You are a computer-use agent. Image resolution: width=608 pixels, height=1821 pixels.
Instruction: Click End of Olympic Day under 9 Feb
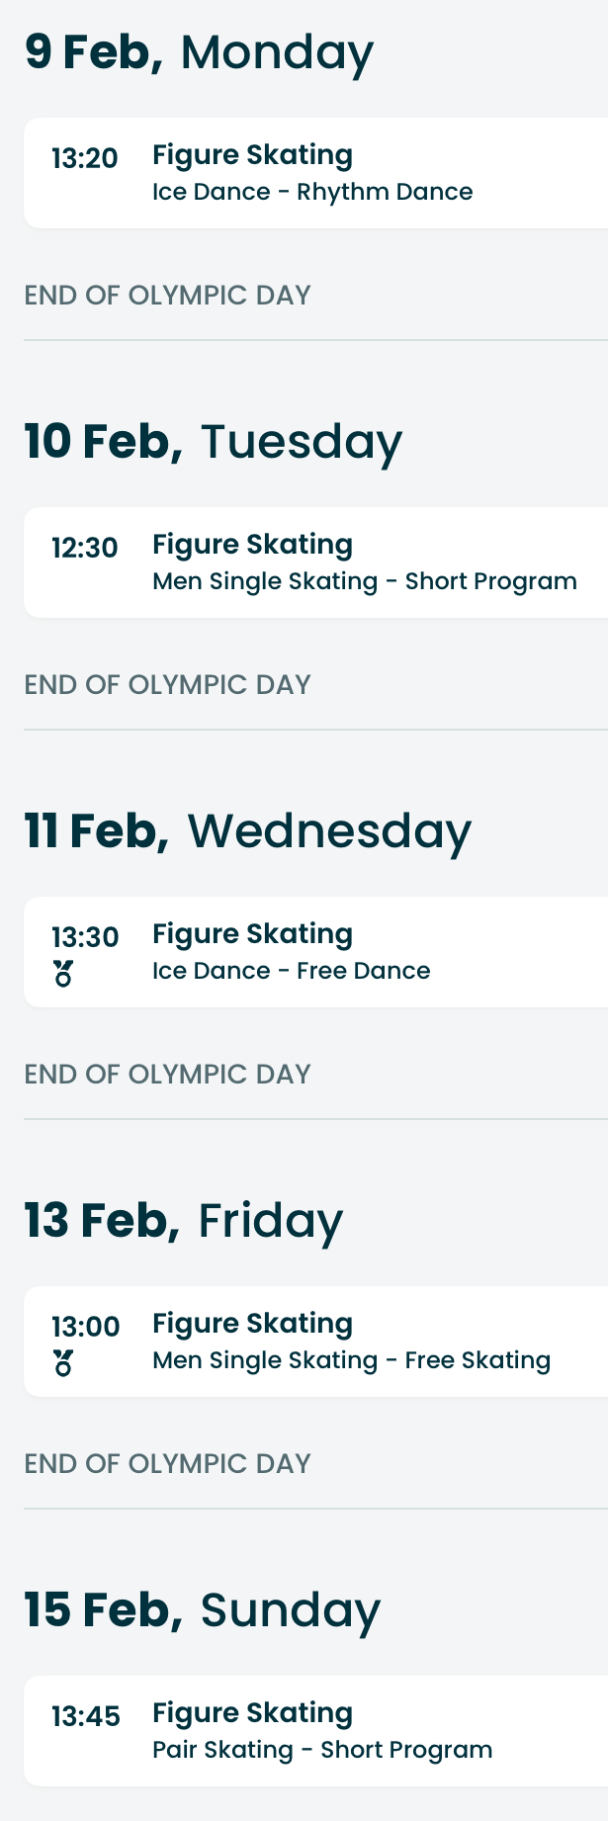coord(167,295)
